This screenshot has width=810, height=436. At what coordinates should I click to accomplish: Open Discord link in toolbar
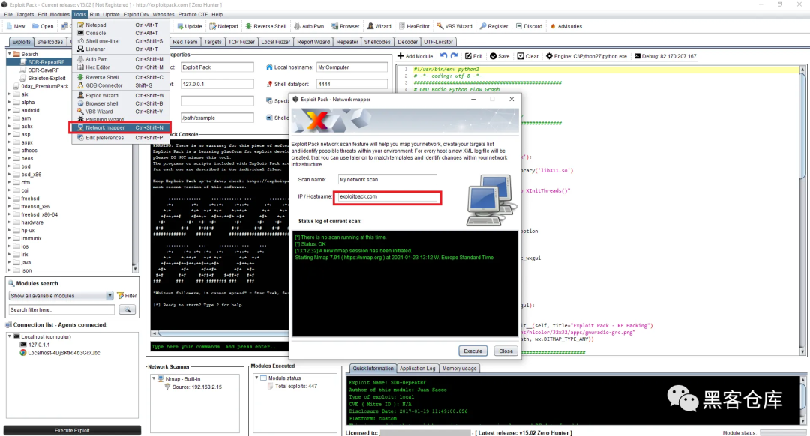529,26
